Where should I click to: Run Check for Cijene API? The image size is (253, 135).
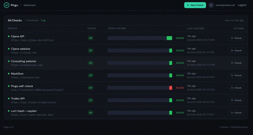click(236, 38)
